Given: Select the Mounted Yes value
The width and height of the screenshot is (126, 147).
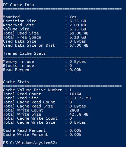Looking at the screenshot, I should coord(73,17).
